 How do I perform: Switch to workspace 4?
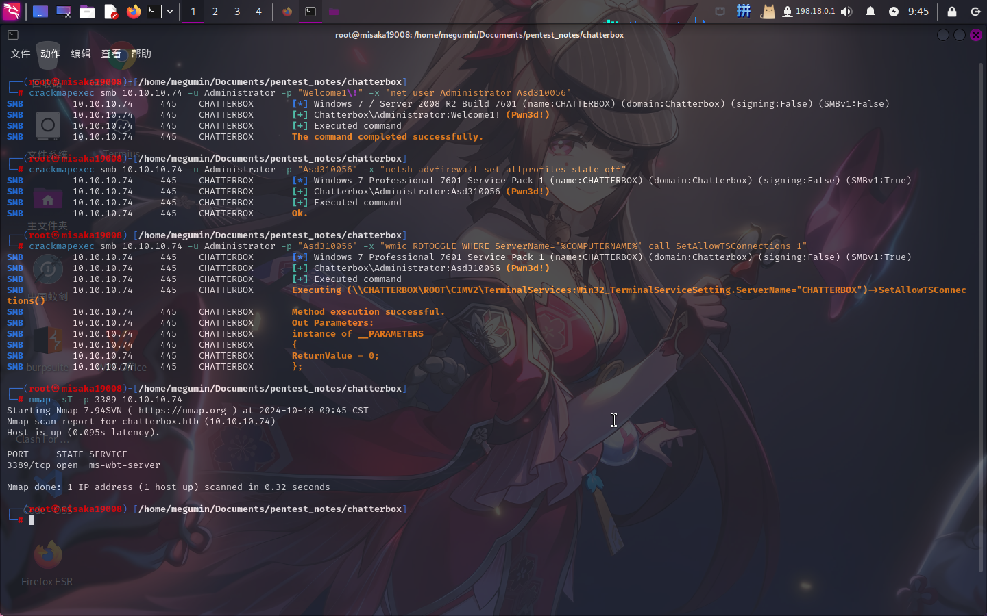[258, 12]
